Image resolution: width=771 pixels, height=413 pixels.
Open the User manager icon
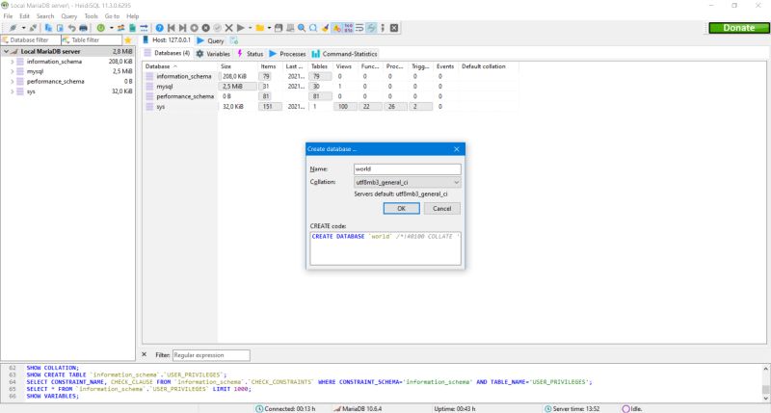coord(120,28)
